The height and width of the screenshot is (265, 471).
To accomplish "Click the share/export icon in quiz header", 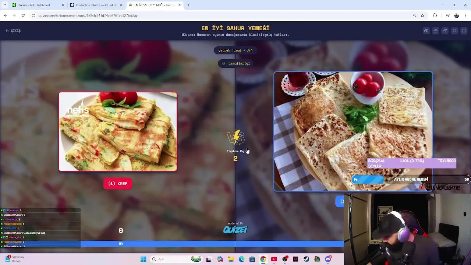I will pos(436,31).
